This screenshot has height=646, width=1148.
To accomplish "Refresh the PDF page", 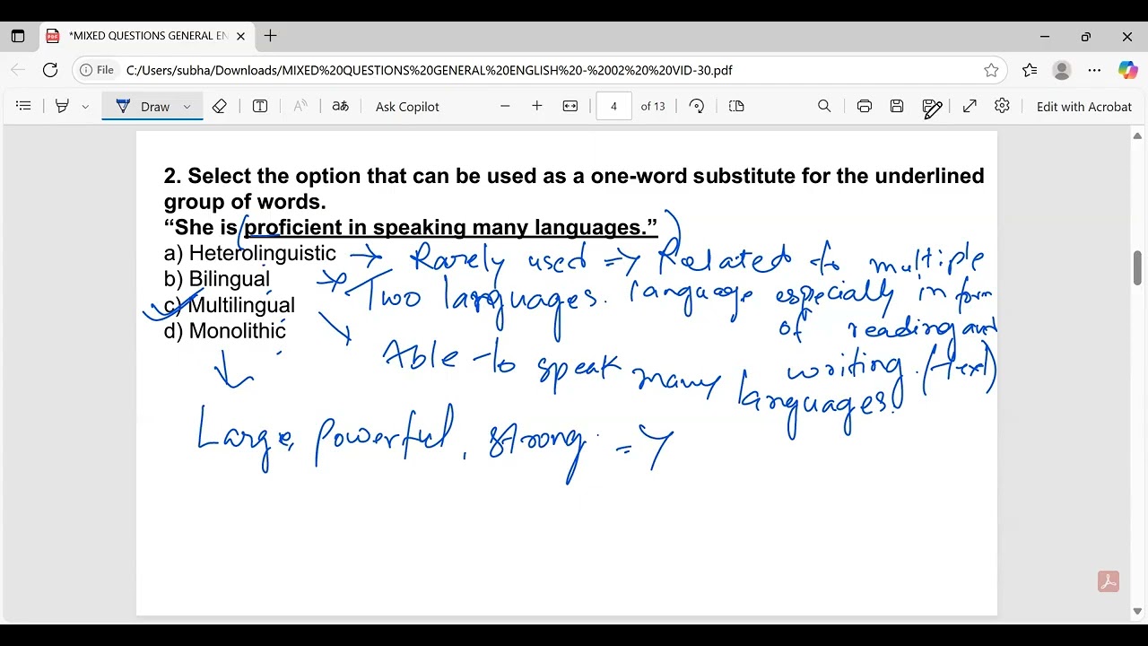I will pyautogui.click(x=50, y=70).
